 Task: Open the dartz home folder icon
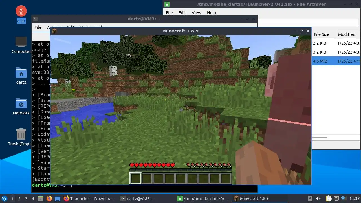coord(21,76)
